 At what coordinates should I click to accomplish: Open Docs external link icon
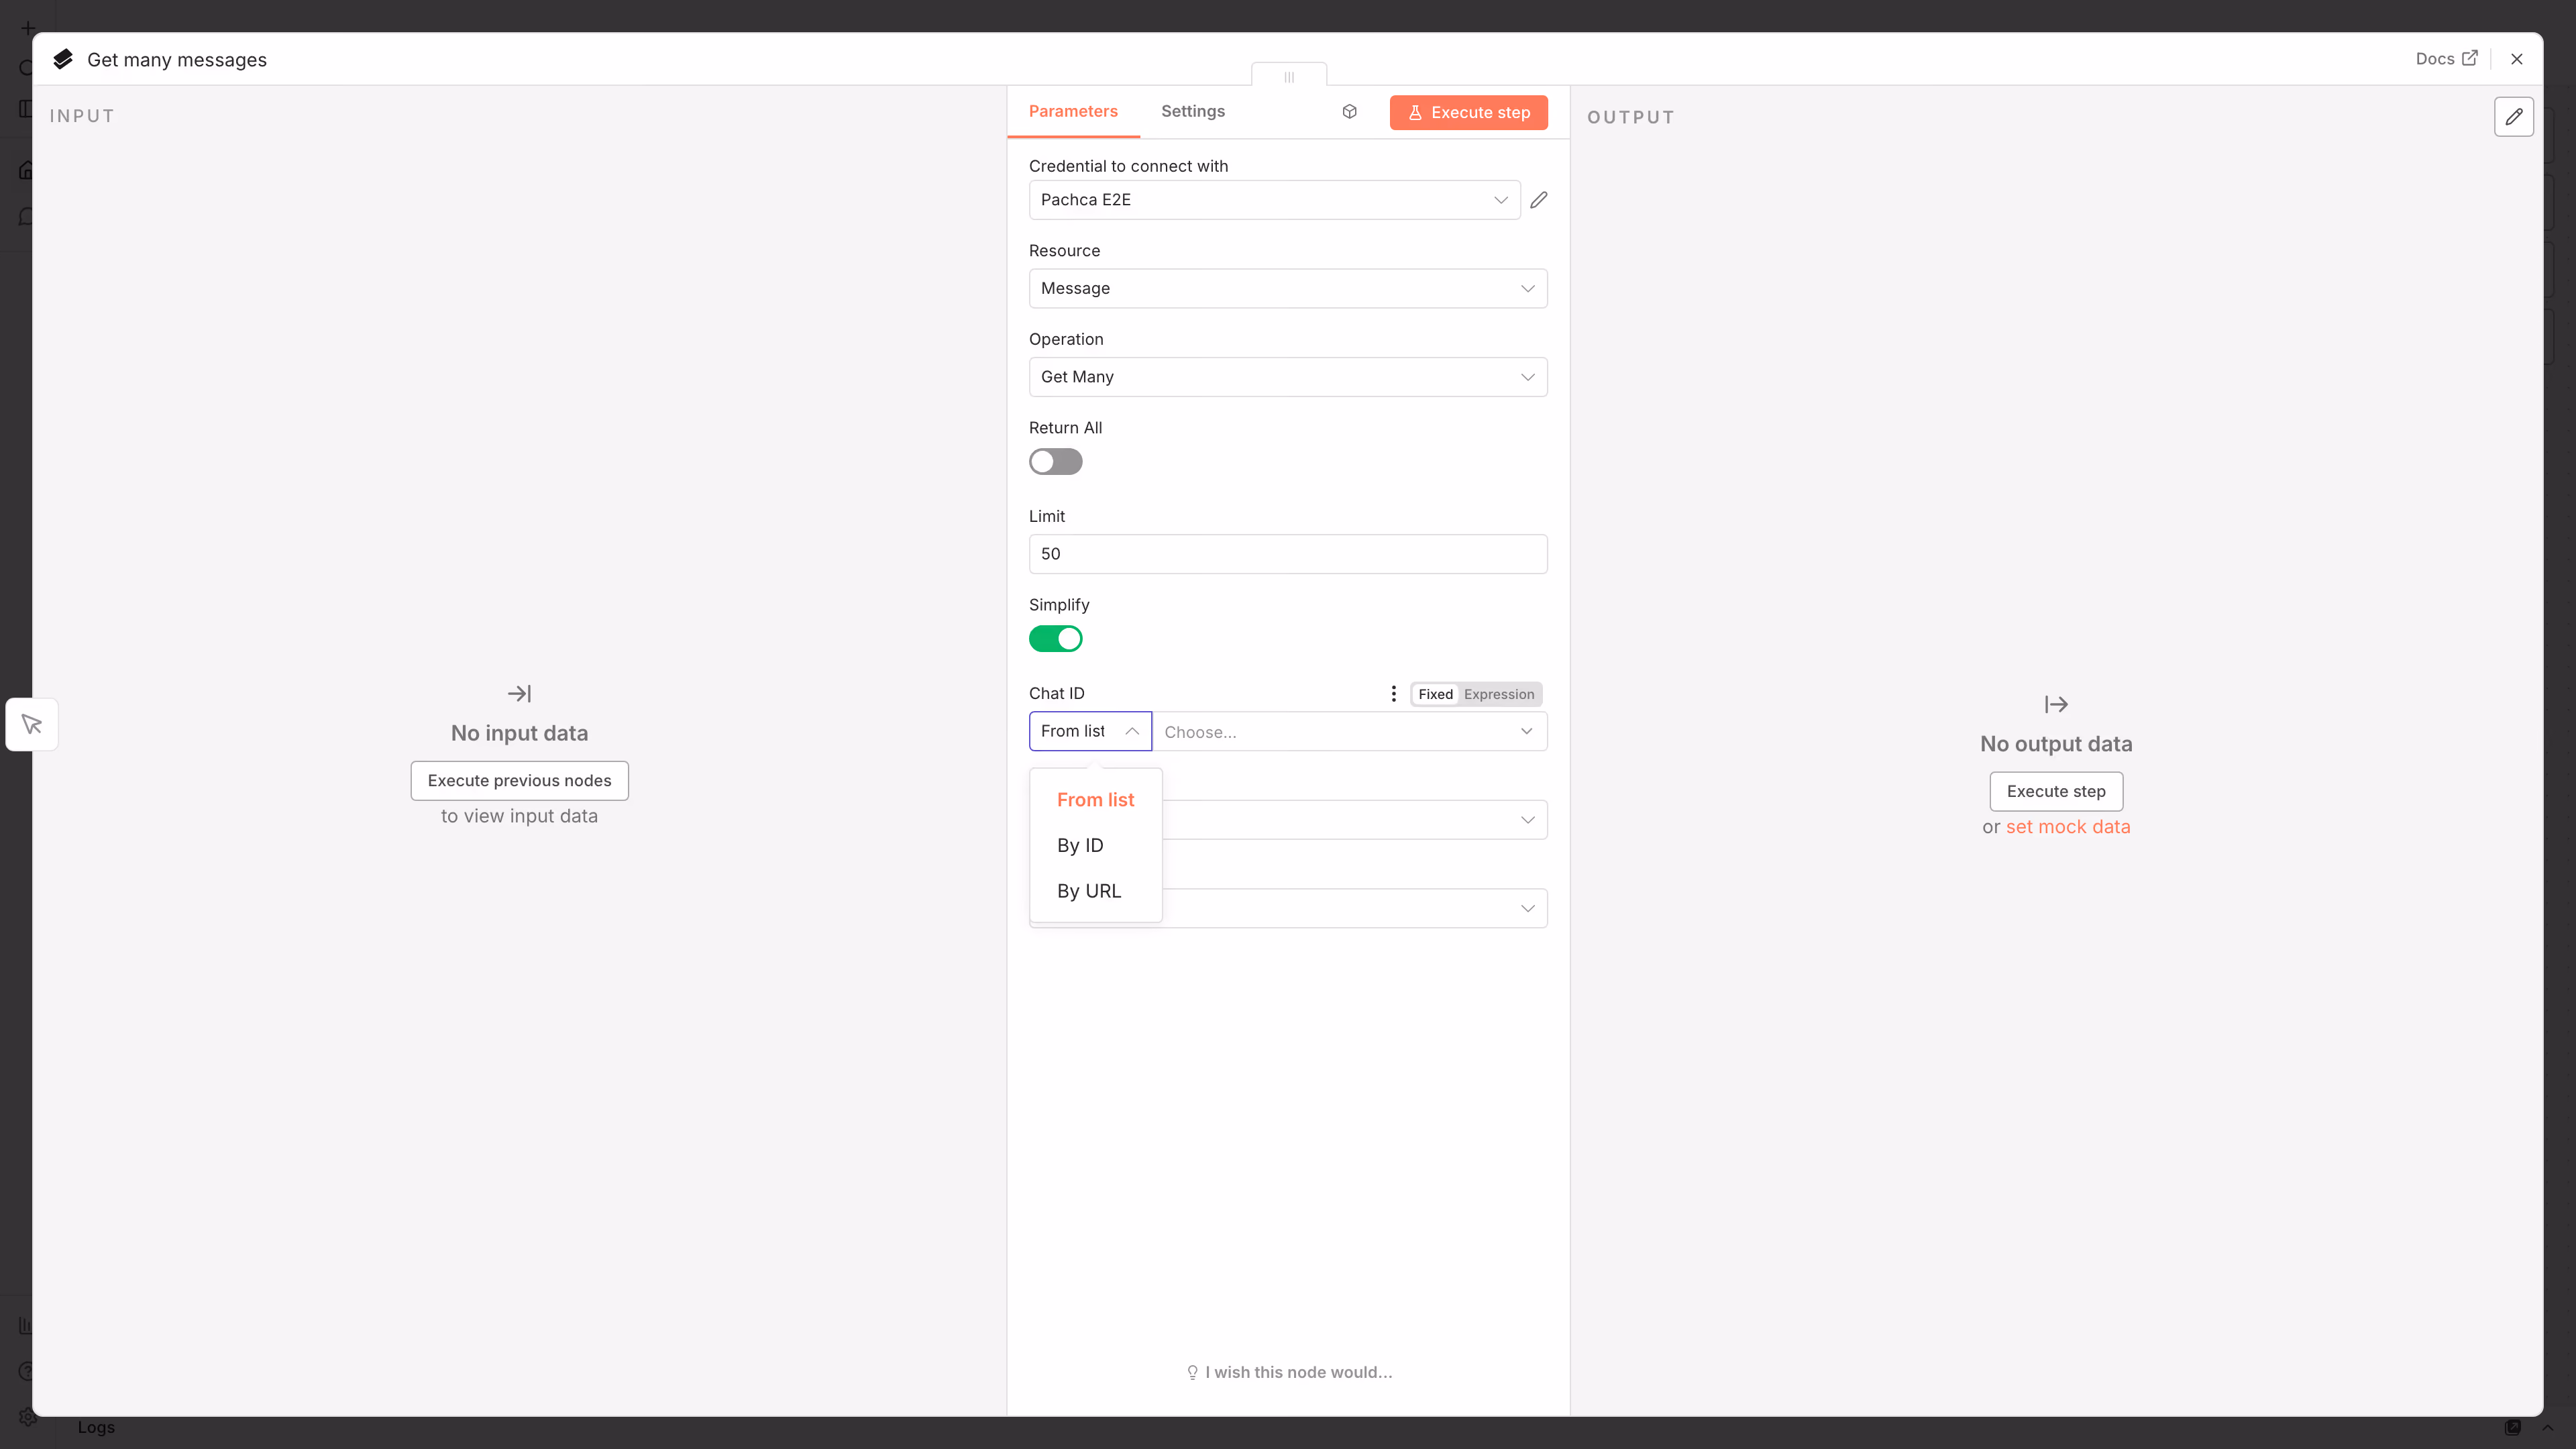click(2470, 58)
